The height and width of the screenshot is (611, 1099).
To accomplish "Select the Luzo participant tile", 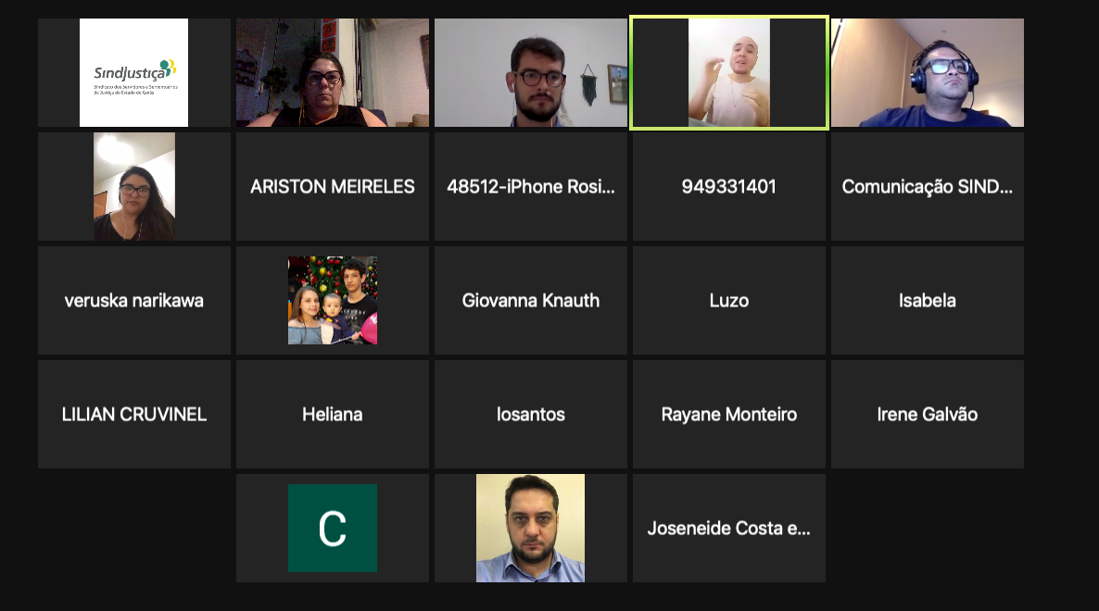I will coord(729,301).
